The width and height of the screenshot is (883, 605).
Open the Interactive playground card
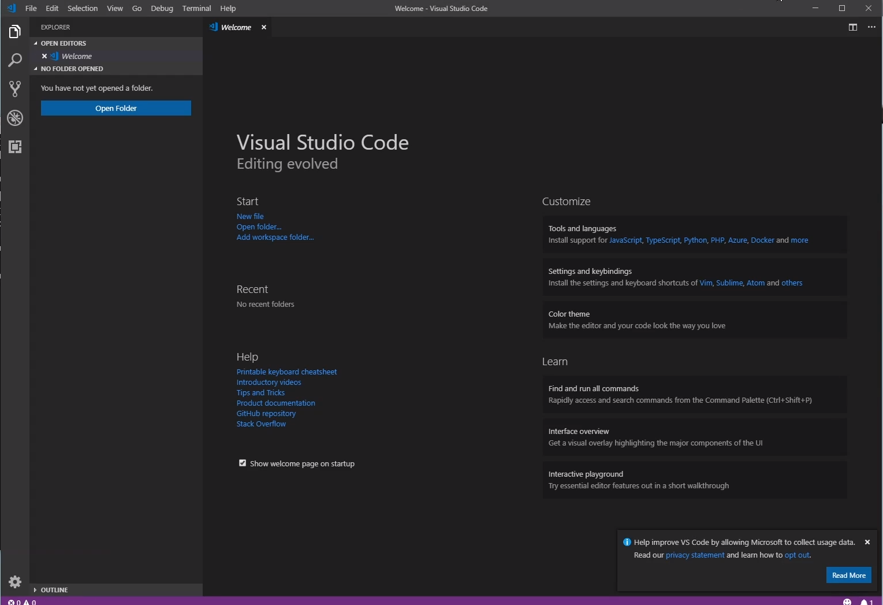coord(695,480)
